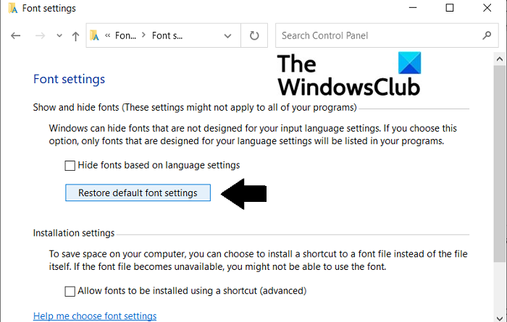507x322 pixels.
Task: Refresh the Font settings page
Action: (254, 35)
